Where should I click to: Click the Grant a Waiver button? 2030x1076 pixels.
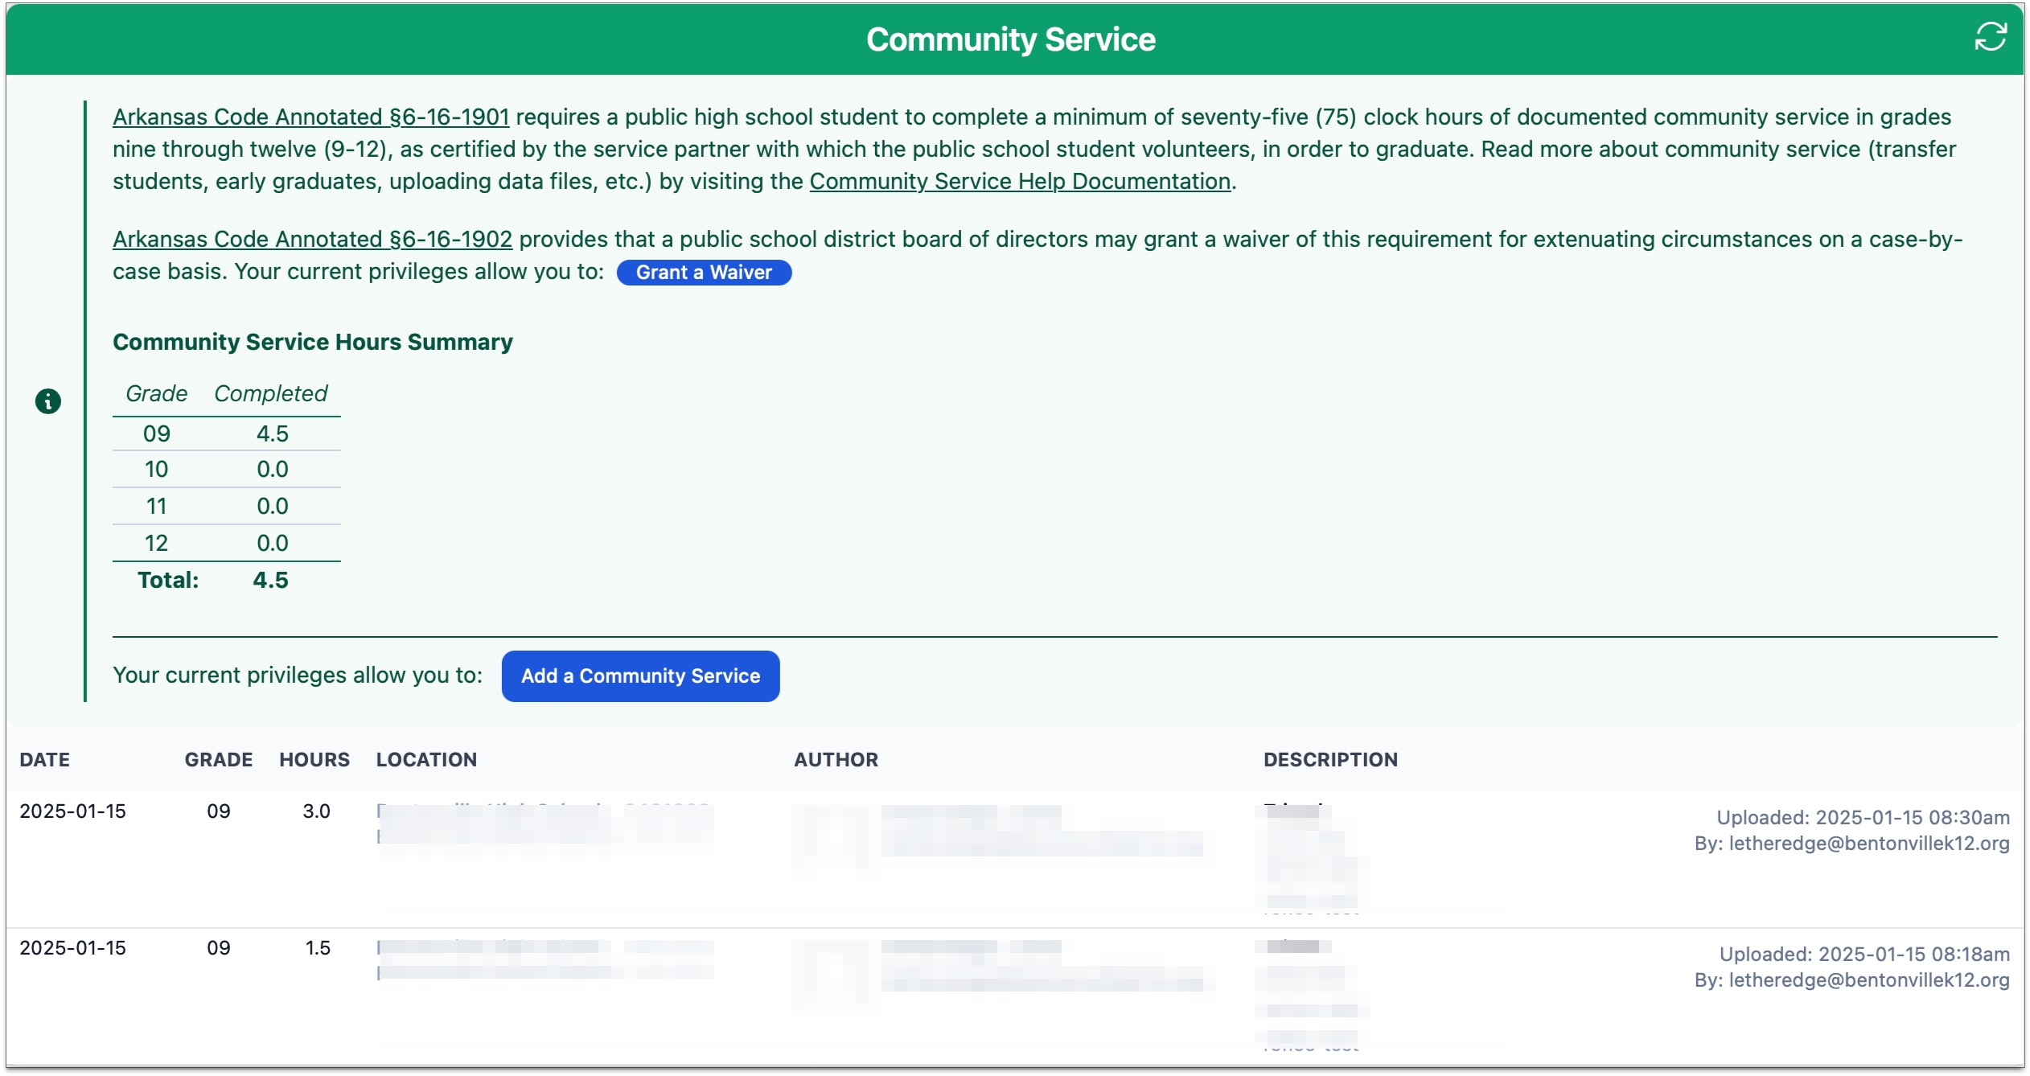point(705,273)
